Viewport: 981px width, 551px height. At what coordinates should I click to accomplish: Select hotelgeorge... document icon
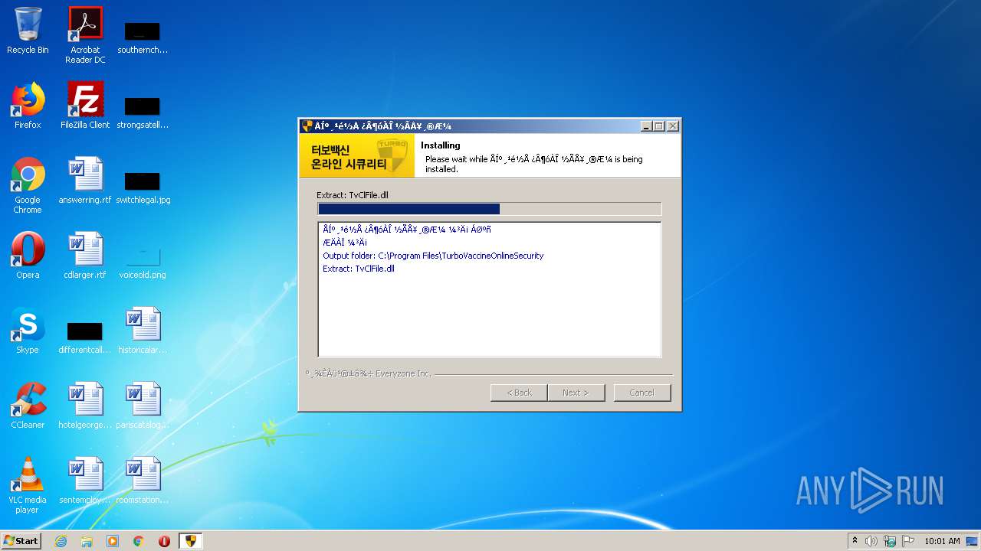pos(85,406)
